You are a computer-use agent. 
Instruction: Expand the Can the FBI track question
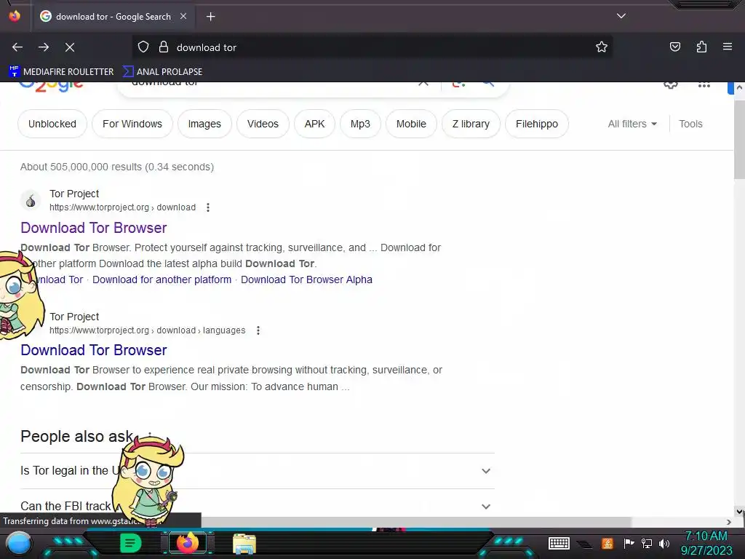coord(258,506)
